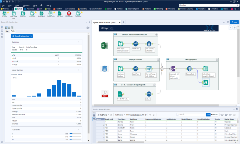Screen dimensions: 240x144
Task: Open the File menu
Action: (x=3, y=6)
